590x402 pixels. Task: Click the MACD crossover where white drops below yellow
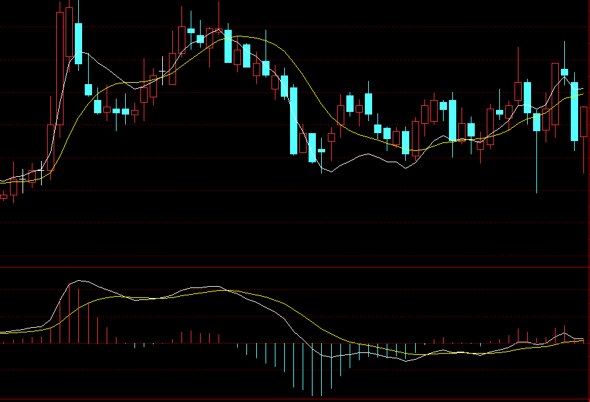(225, 290)
